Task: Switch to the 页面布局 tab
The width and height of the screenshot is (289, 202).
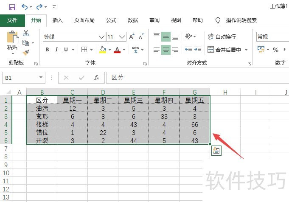Action: click(x=84, y=20)
